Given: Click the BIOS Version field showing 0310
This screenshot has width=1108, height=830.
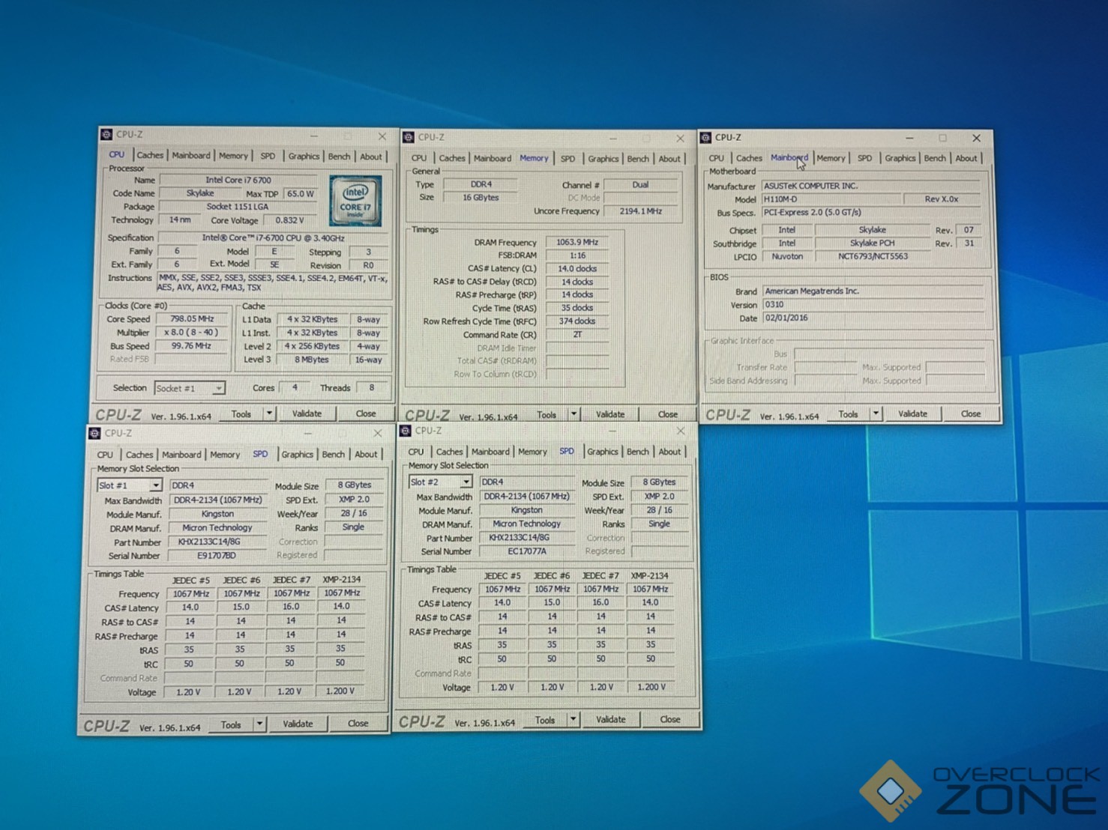Looking at the screenshot, I should tap(871, 304).
